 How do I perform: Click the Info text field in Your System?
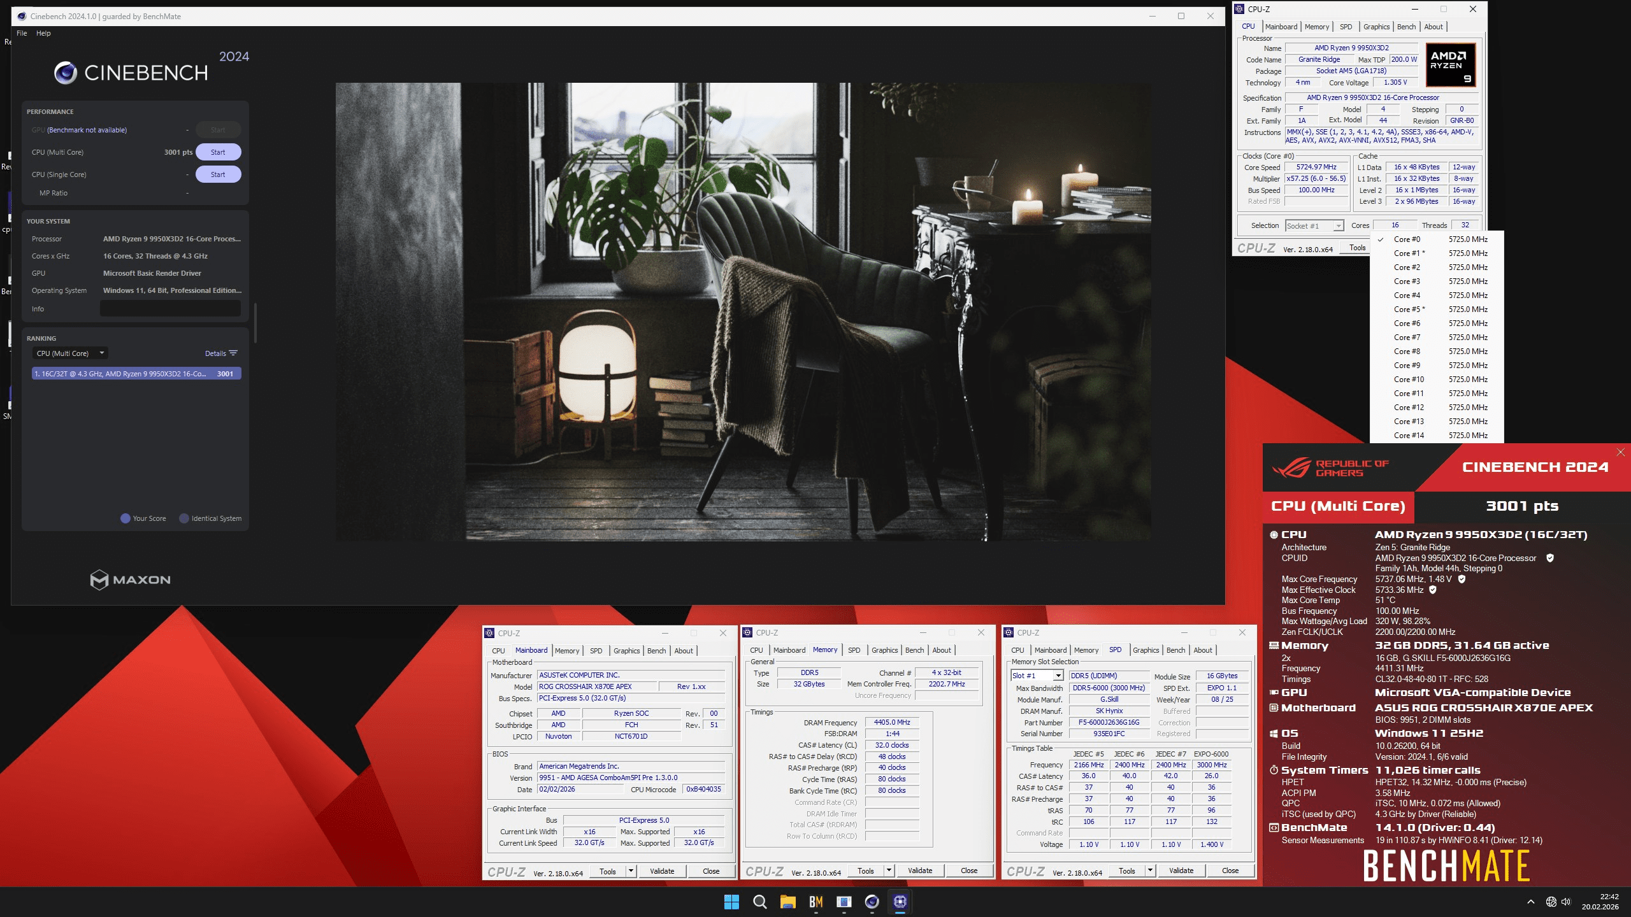coord(170,309)
